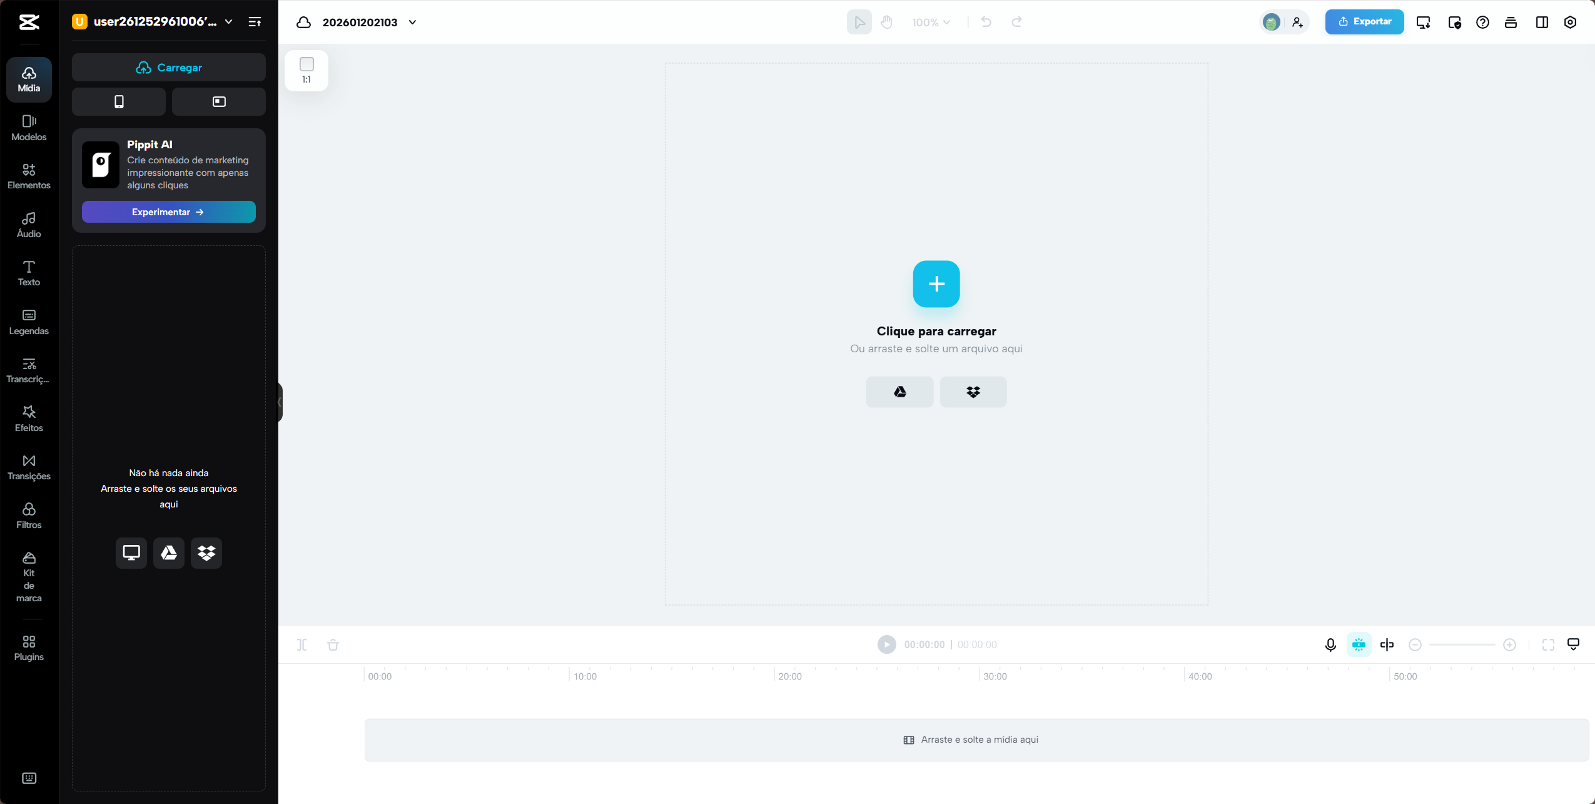This screenshot has width=1595, height=804.
Task: Open the Transições panel
Action: [29, 467]
